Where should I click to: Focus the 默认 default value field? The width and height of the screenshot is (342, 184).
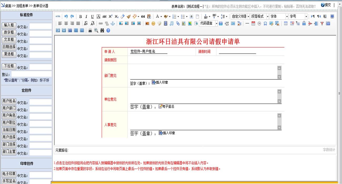pos(31,74)
